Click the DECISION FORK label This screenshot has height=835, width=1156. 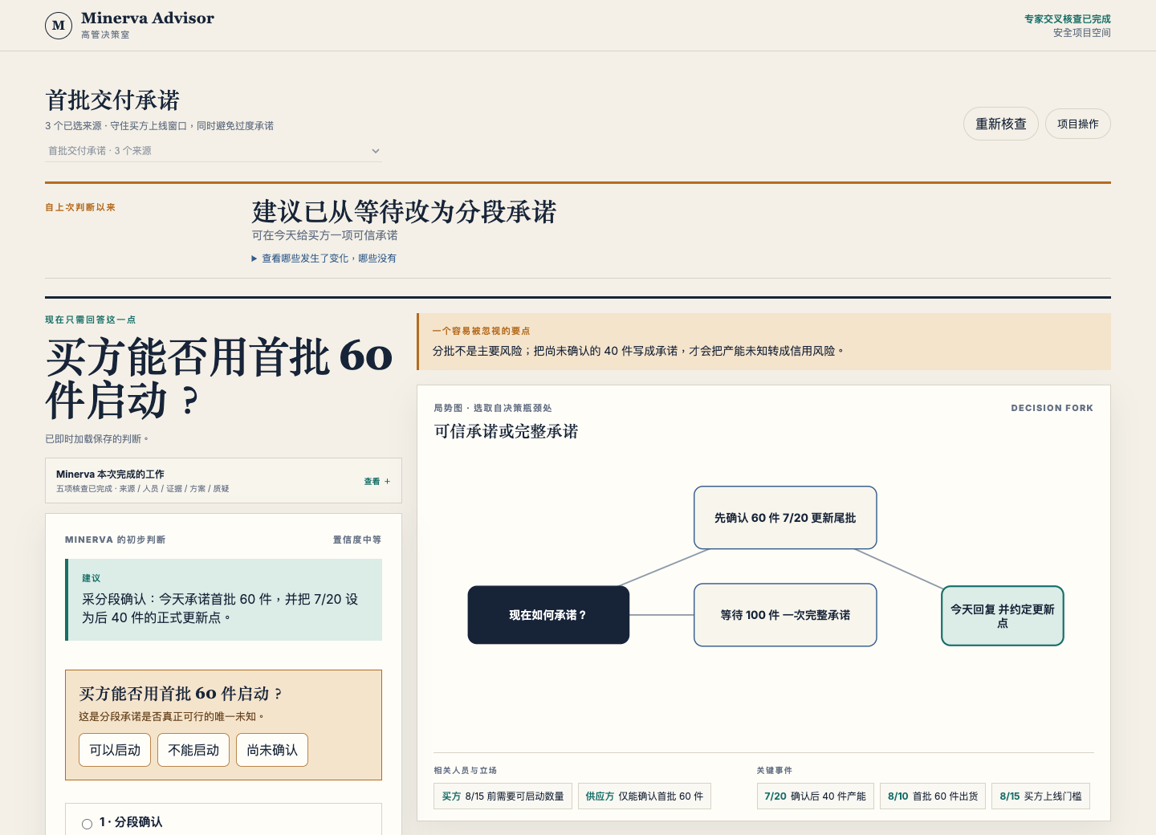(1052, 408)
